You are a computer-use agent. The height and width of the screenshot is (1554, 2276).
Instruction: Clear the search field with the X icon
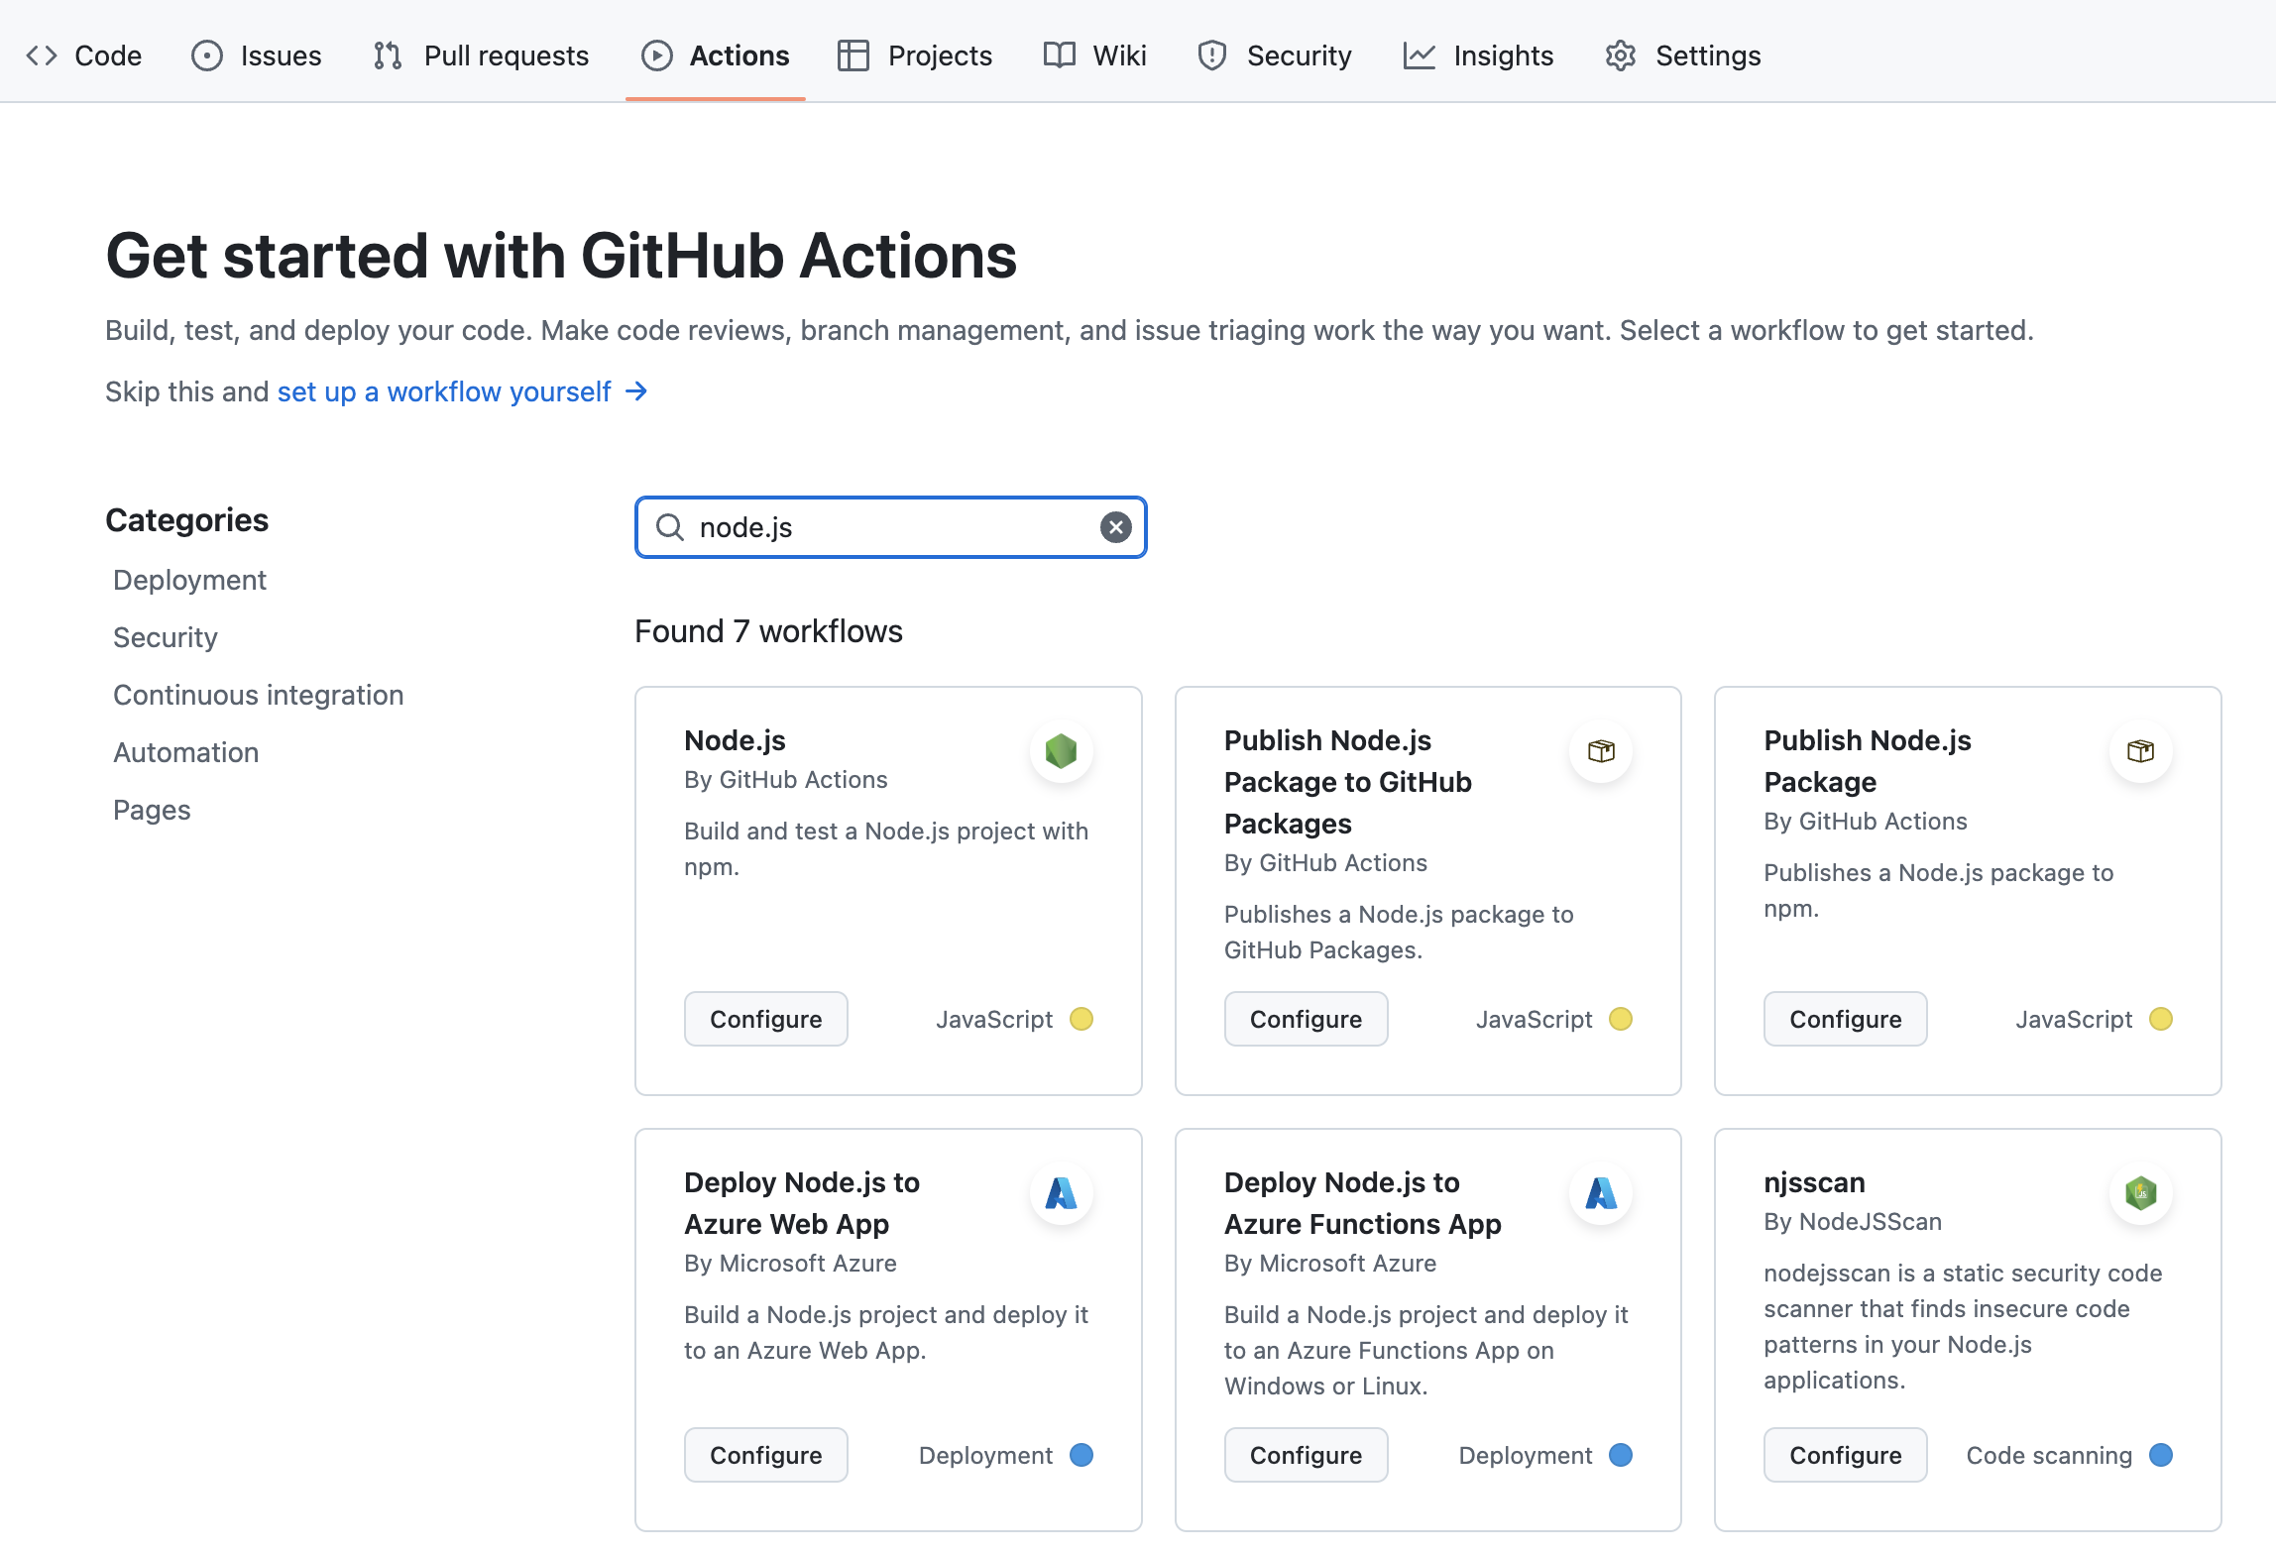(x=1115, y=527)
